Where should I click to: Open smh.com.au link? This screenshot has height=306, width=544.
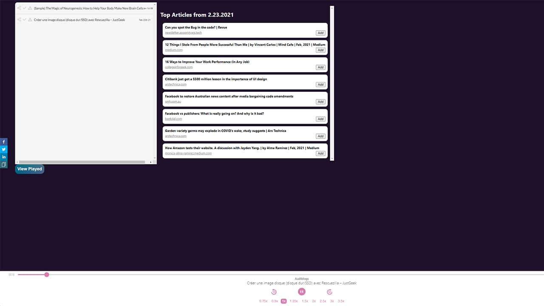pyautogui.click(x=173, y=102)
